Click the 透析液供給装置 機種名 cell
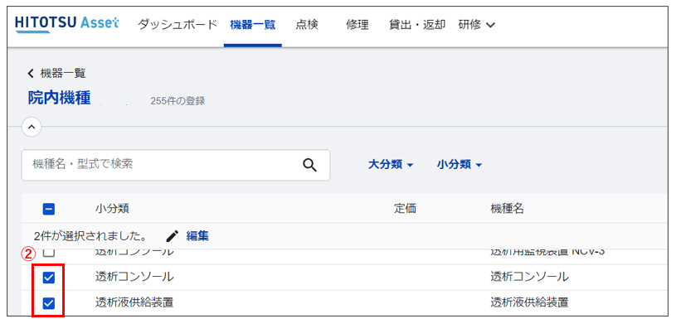 coord(529,303)
